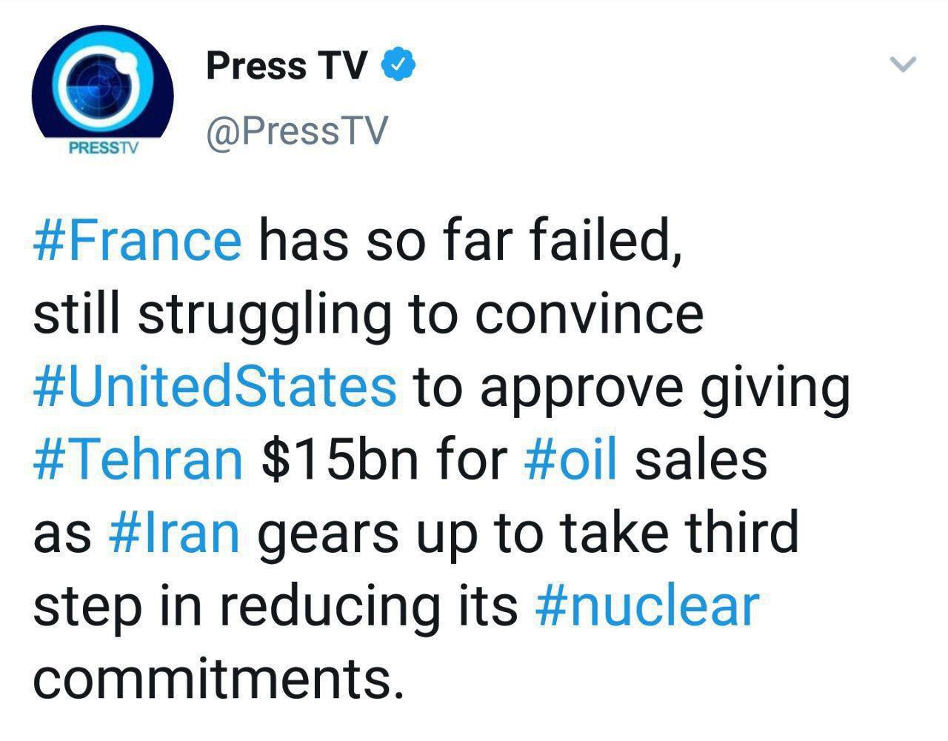948x741 pixels.
Task: Click the word "commitments." in the tweet
Action: pos(218,677)
